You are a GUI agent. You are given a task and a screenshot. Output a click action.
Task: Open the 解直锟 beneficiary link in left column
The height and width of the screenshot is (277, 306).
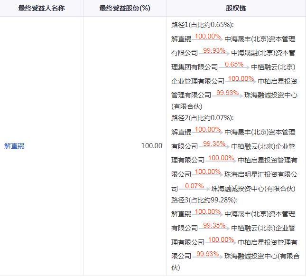(x=14, y=146)
